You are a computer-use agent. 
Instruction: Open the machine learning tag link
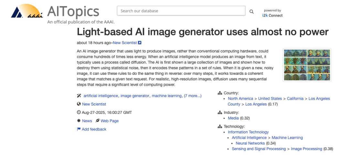click(167, 96)
